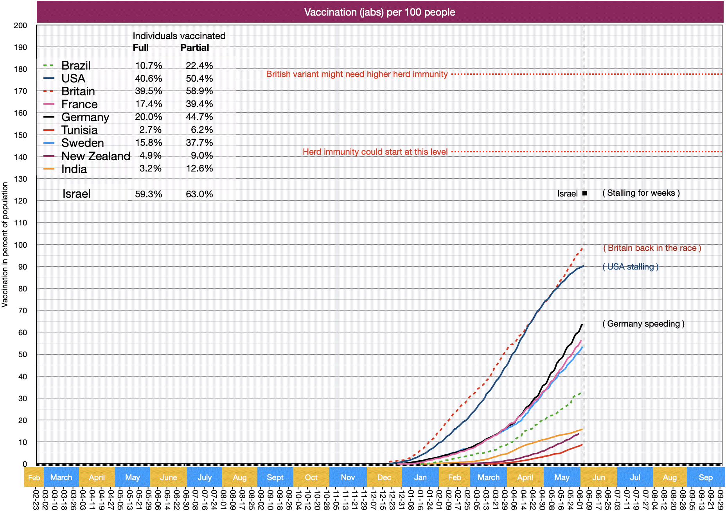Click the Tunisia legend entry name
The image size is (726, 511).
79,130
